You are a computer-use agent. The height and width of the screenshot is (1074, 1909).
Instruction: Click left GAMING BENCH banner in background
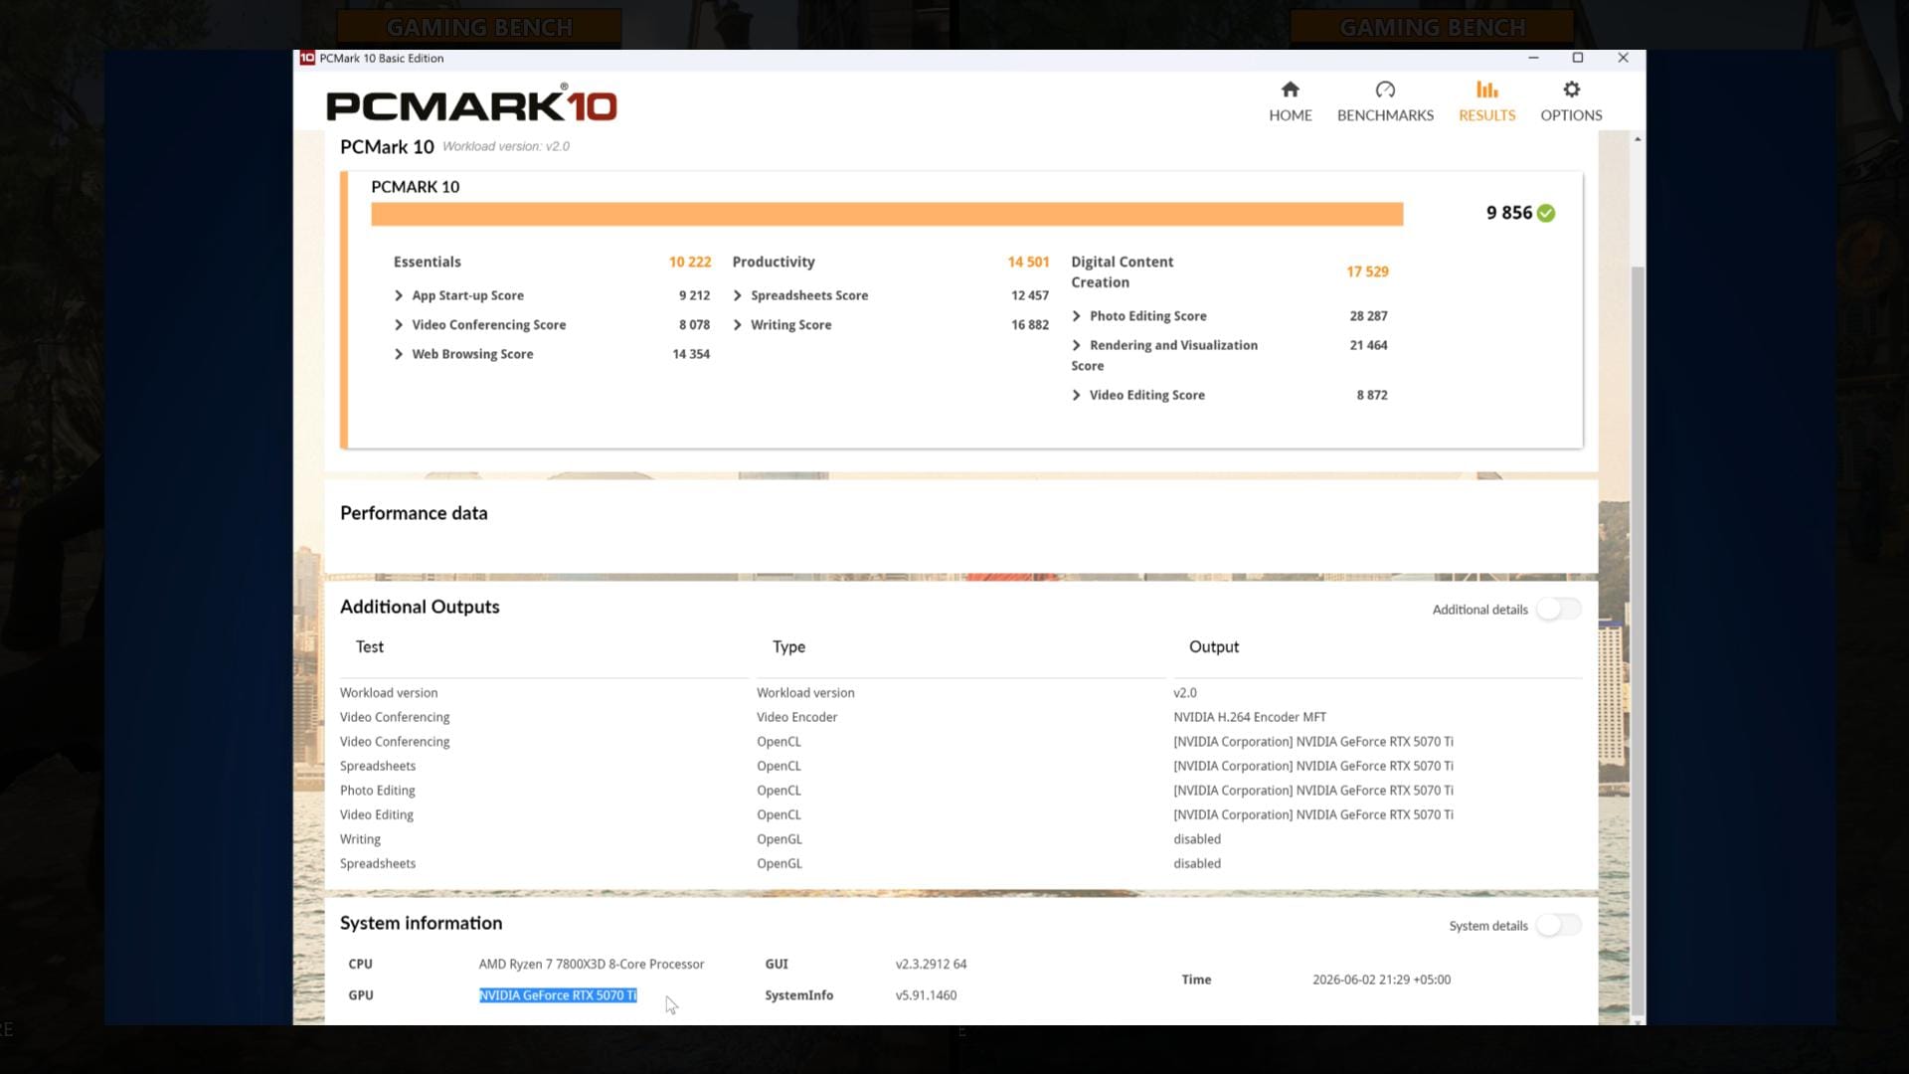[479, 27]
